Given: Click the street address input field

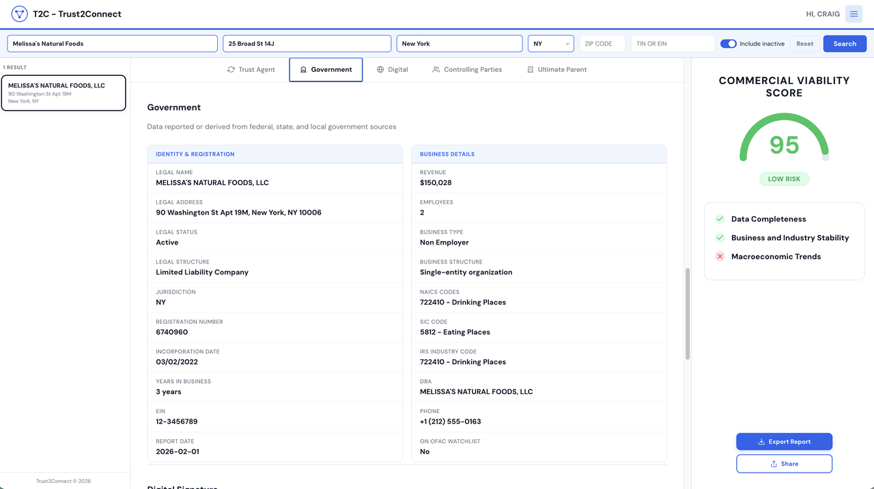Looking at the screenshot, I should [x=307, y=44].
